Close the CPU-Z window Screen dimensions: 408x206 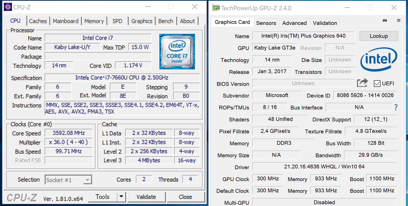[x=195, y=7]
